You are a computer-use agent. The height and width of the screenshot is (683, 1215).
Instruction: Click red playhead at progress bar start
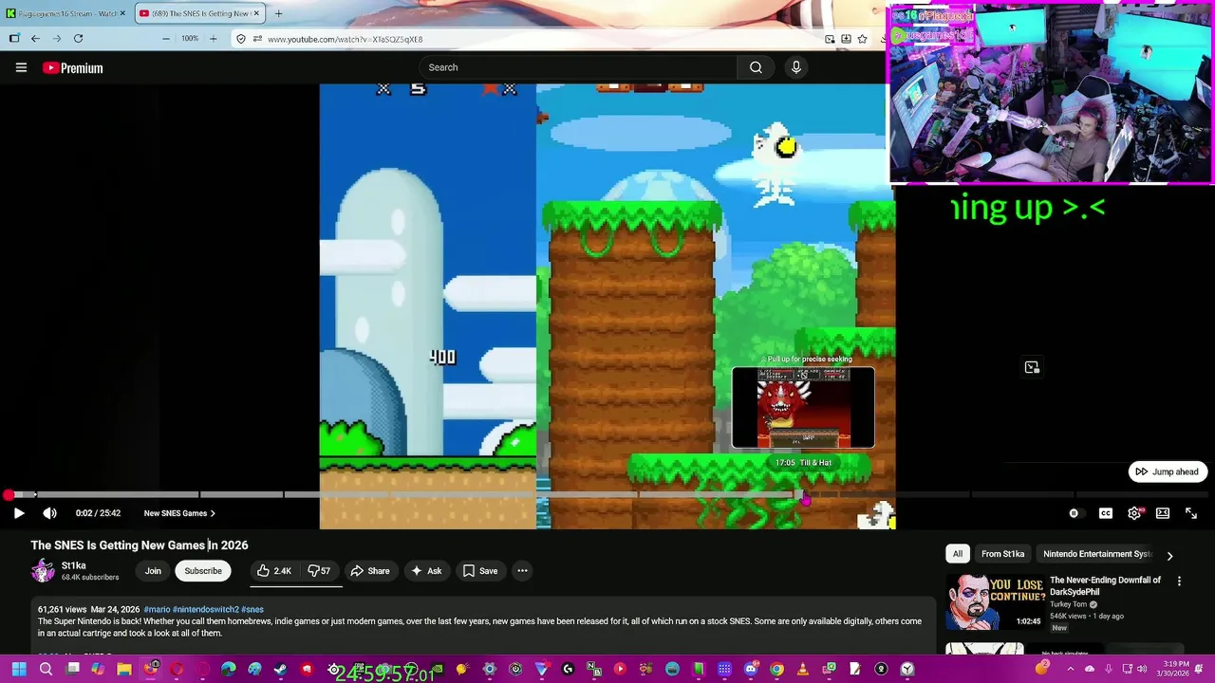click(8, 494)
